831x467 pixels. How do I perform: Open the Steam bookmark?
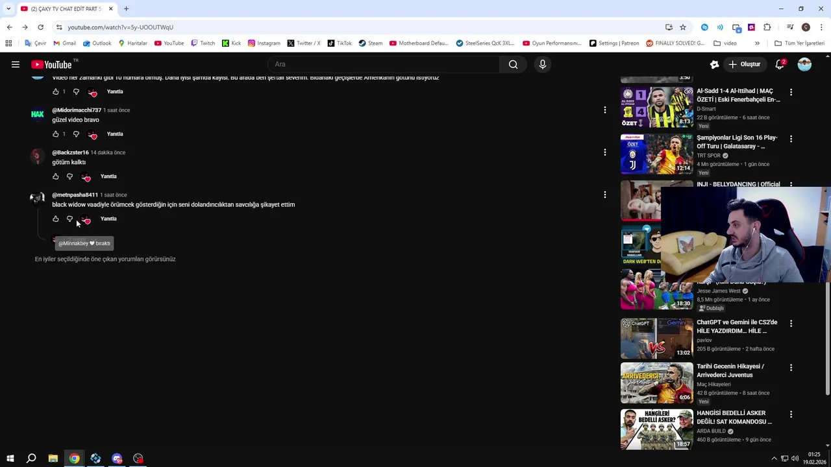(x=370, y=43)
